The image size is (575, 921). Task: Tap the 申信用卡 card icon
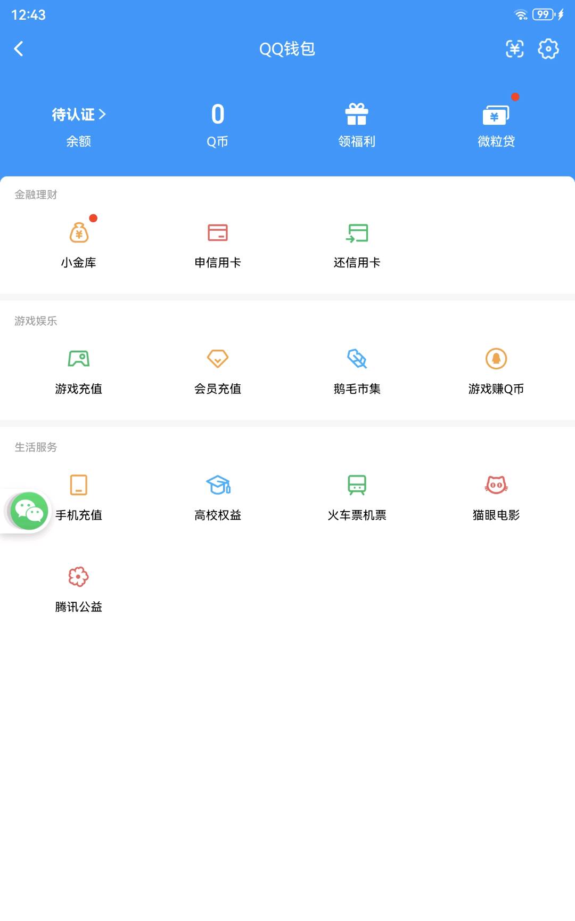pos(218,233)
